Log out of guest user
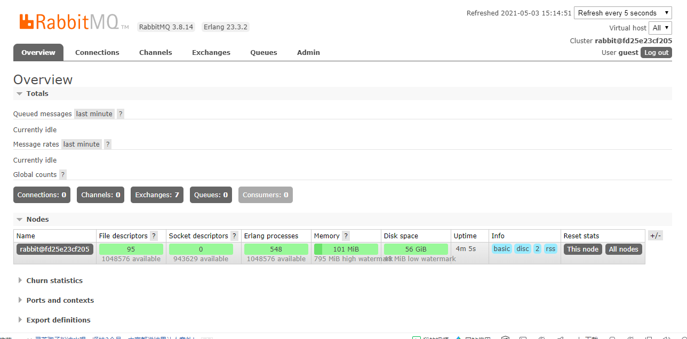 click(x=656, y=52)
